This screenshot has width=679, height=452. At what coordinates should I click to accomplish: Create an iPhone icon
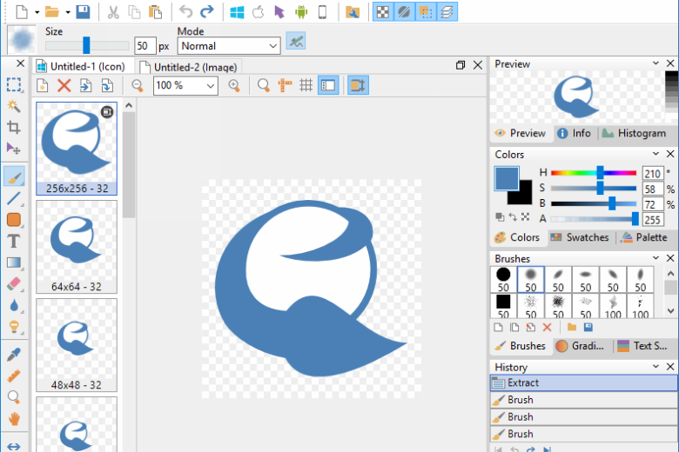pyautogui.click(x=322, y=11)
